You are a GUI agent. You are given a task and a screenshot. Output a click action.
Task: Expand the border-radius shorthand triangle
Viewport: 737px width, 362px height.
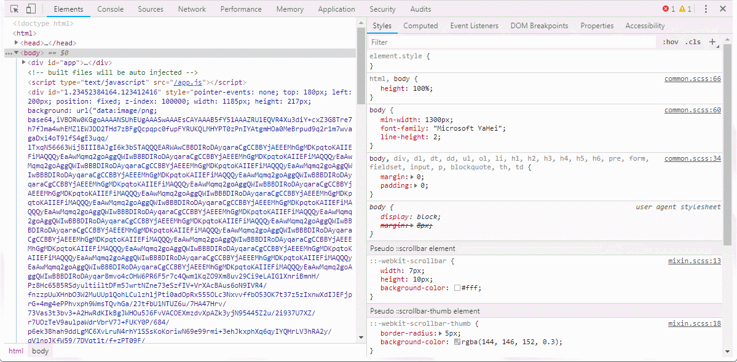tap(440, 333)
